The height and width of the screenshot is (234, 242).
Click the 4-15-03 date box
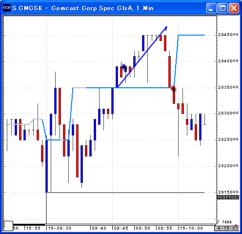pyautogui.click(x=227, y=228)
